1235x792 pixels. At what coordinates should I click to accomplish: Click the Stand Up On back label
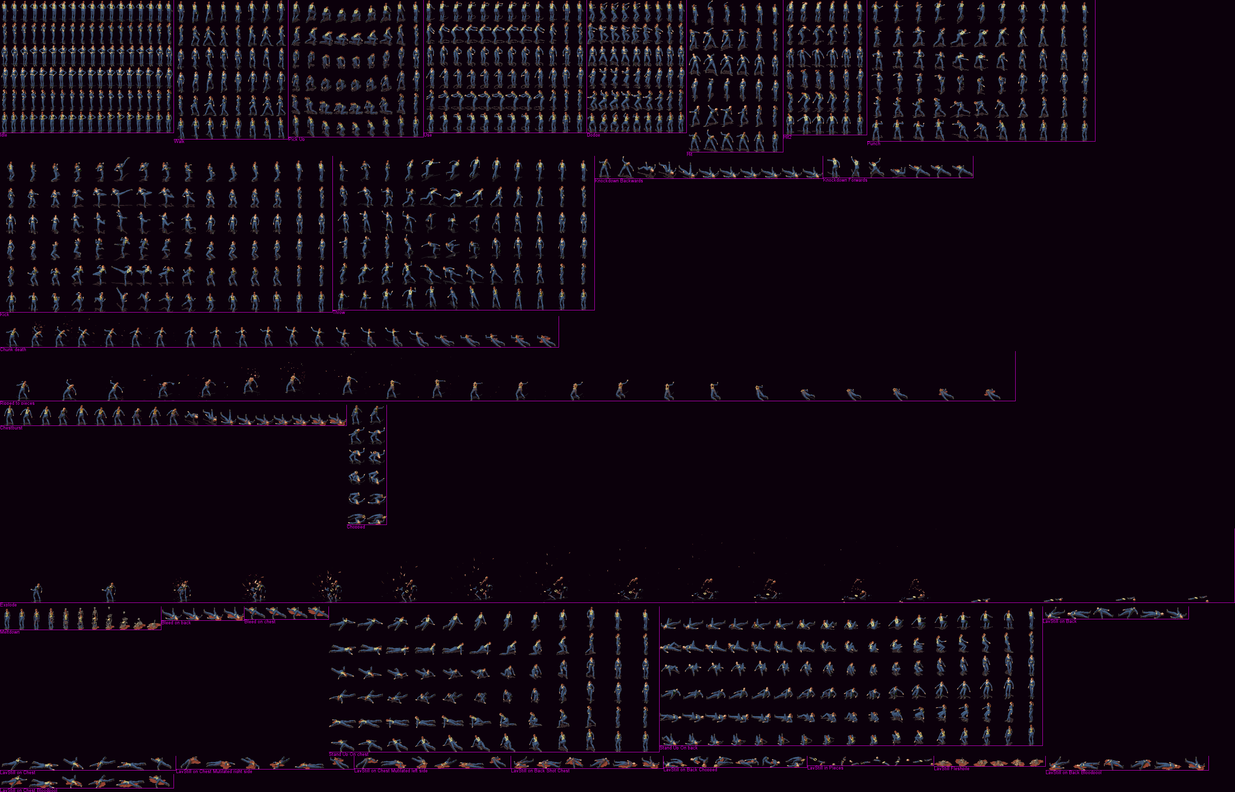(x=679, y=748)
